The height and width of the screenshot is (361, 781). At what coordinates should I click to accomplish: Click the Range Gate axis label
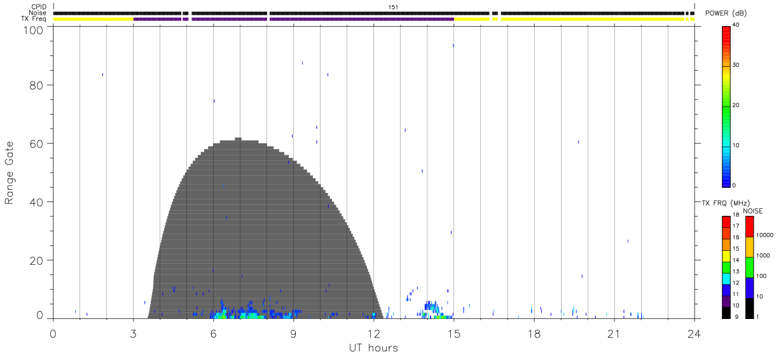pos(10,173)
